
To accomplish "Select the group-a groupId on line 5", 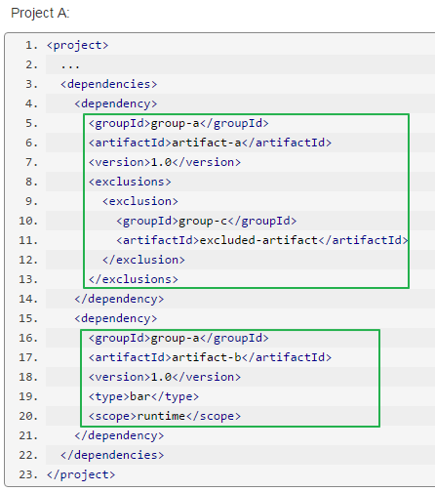I will pyautogui.click(x=178, y=123).
